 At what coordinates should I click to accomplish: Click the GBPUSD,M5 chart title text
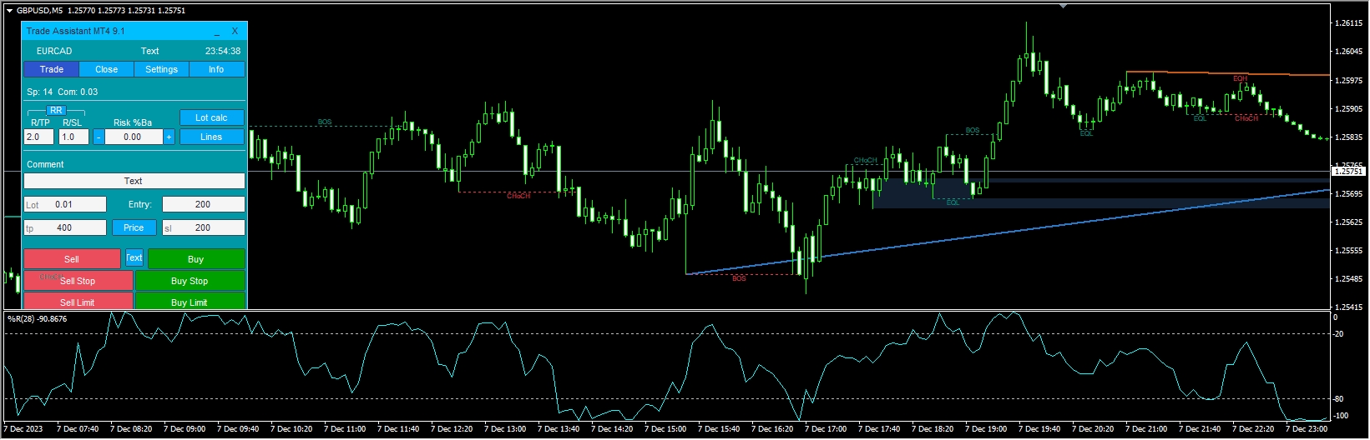(x=39, y=11)
